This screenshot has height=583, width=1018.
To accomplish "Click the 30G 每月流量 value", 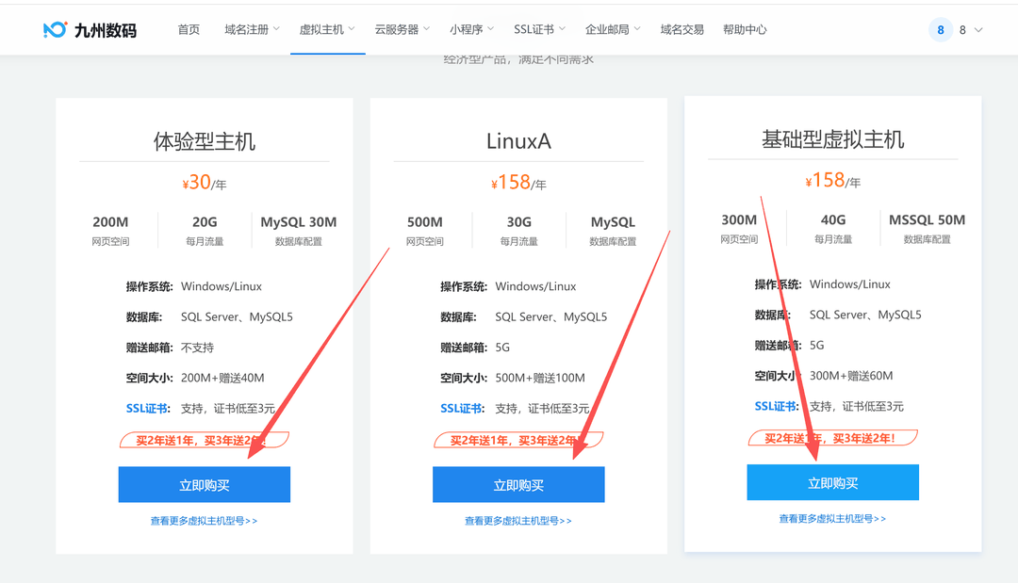I will coord(518,221).
